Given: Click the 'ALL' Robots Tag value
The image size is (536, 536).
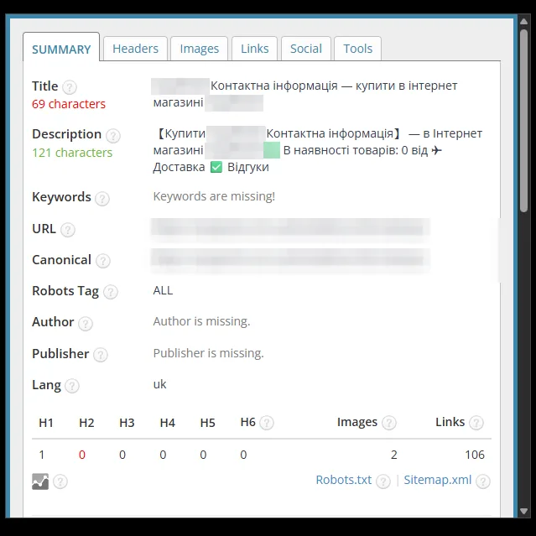Looking at the screenshot, I should pos(163,290).
